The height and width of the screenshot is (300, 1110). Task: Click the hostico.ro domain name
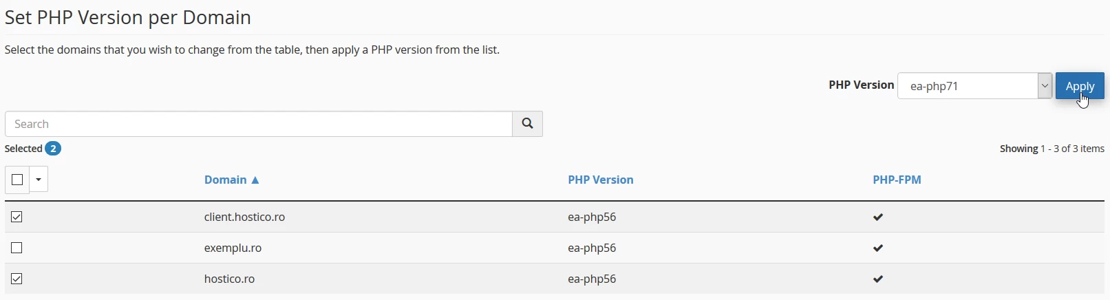(229, 279)
